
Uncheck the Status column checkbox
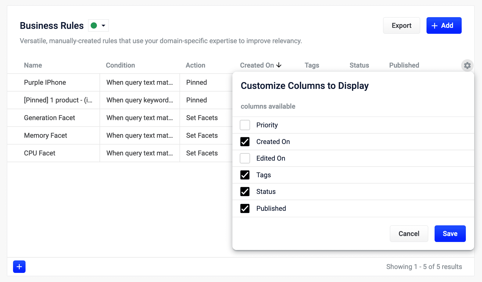pyautogui.click(x=245, y=192)
